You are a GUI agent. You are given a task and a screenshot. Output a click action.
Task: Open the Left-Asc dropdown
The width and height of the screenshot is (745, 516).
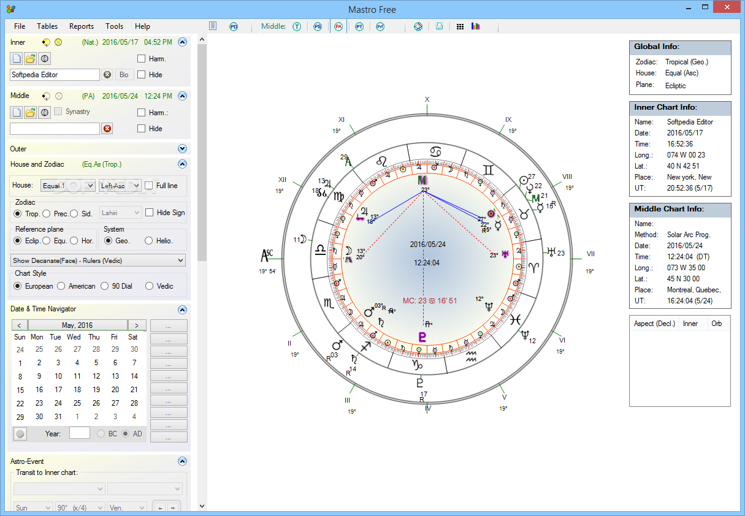coord(120,186)
